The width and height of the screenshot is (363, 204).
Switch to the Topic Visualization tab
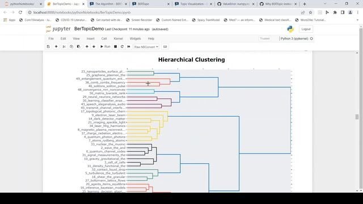tap(193, 4)
